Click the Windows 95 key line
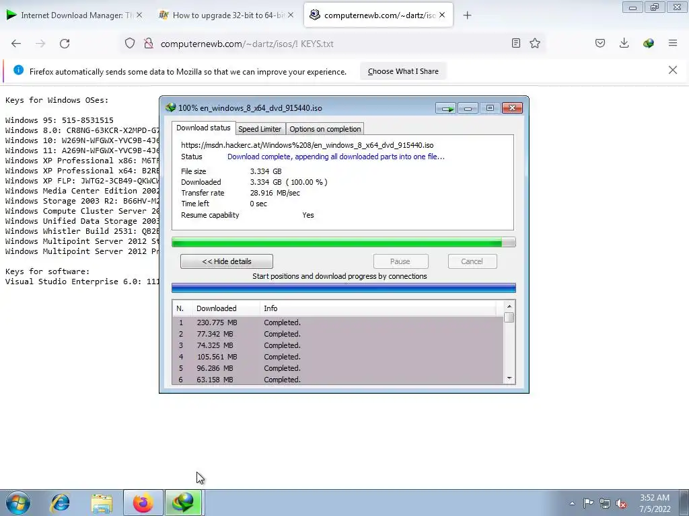 coord(59,120)
